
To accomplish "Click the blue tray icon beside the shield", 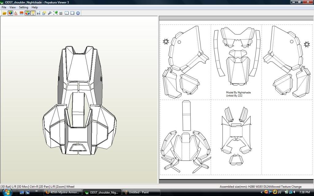I will (270, 192).
